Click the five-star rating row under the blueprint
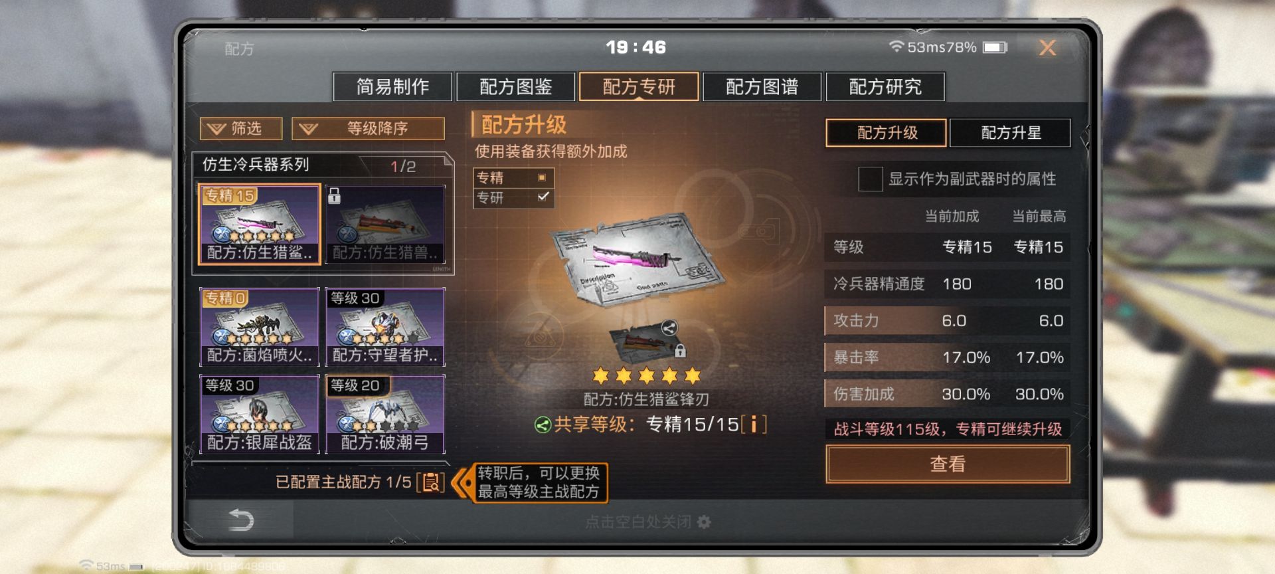The width and height of the screenshot is (1275, 574). (646, 376)
